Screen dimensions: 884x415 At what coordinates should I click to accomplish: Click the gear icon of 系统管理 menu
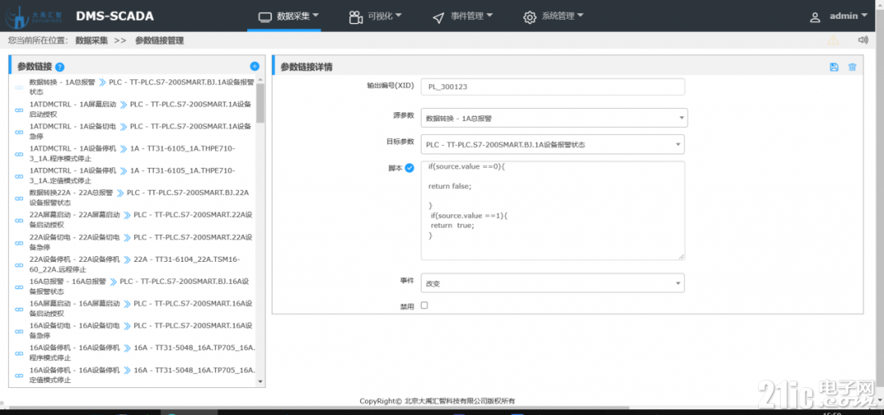click(x=530, y=17)
